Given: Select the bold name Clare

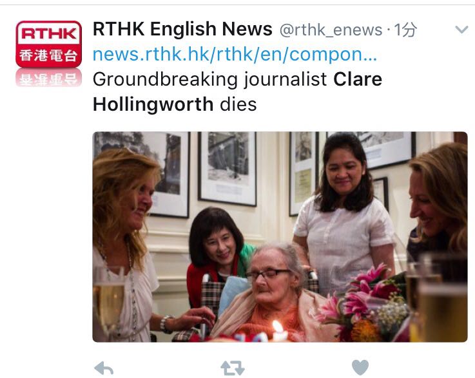Looking at the screenshot, I should (x=358, y=79).
